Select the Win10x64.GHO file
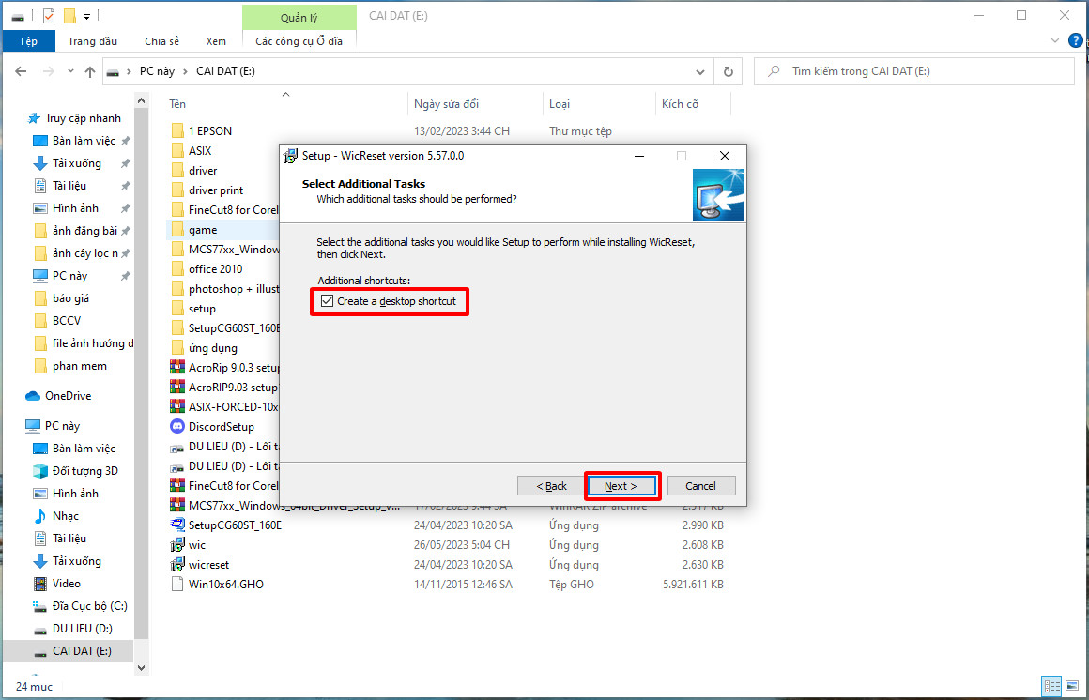 click(x=225, y=584)
